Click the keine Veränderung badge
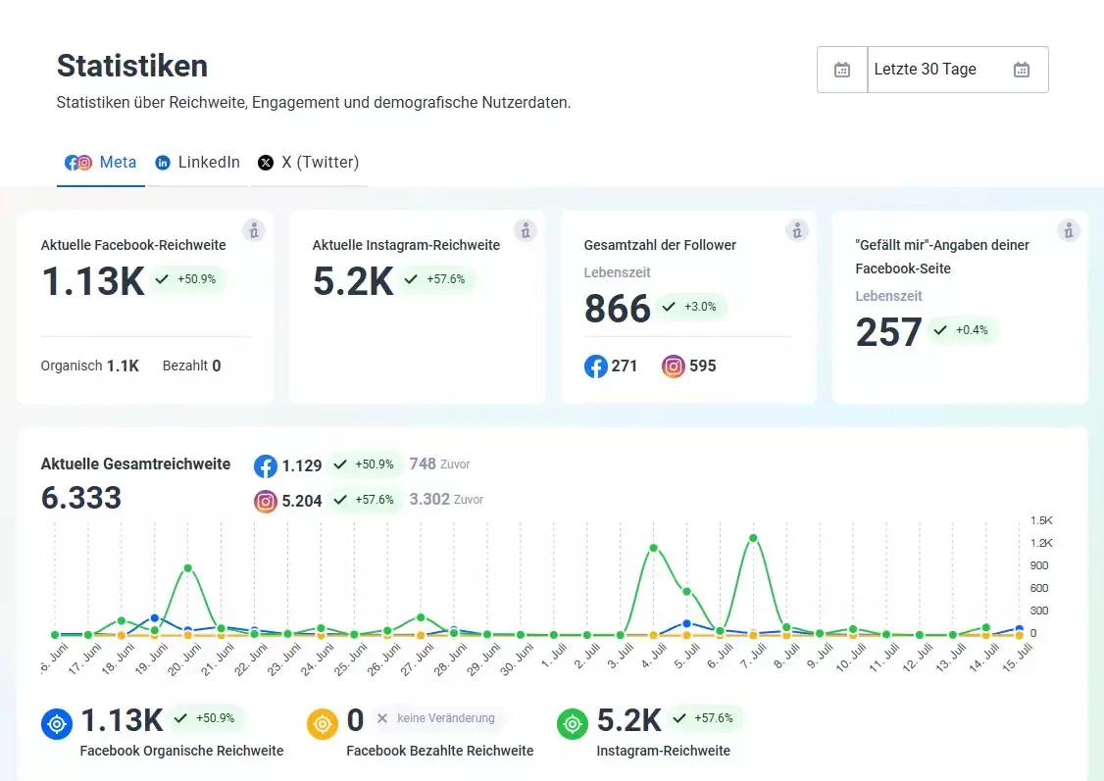 pyautogui.click(x=436, y=718)
